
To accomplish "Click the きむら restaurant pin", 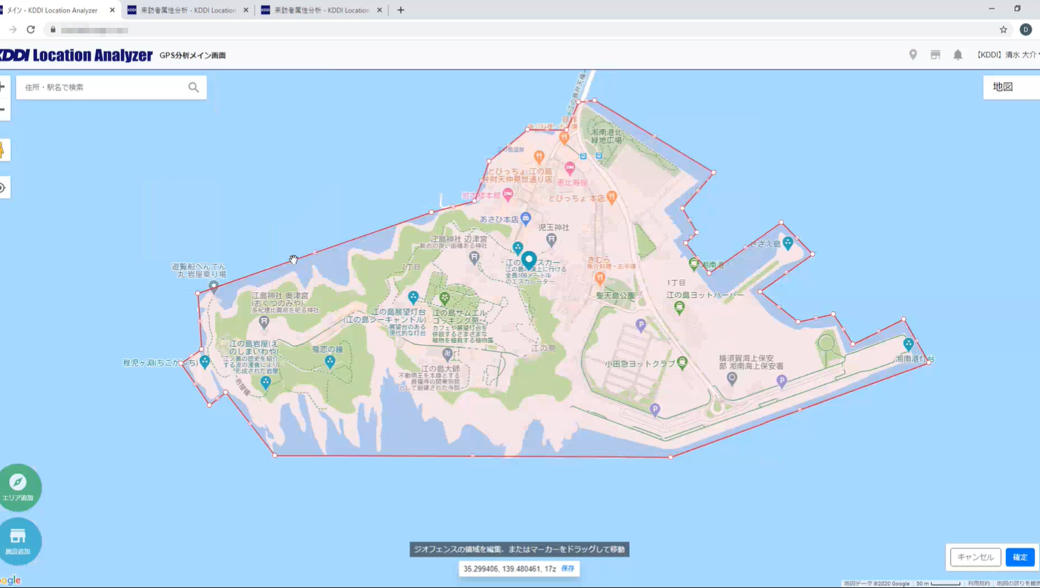I will [600, 278].
